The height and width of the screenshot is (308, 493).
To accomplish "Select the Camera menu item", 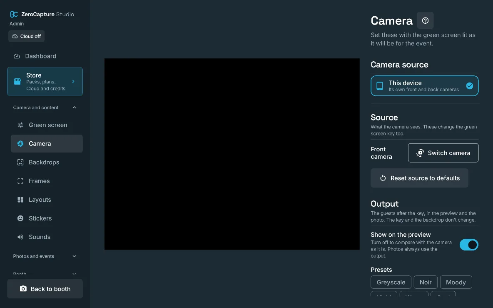I will (x=47, y=143).
